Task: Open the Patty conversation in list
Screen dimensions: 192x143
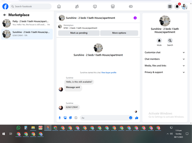Action: [x=27, y=23]
